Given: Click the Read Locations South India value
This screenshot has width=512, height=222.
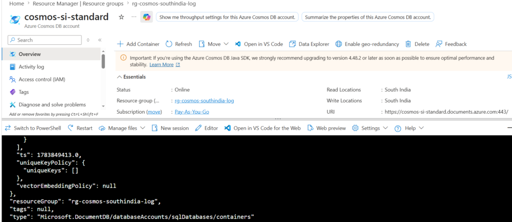Looking at the screenshot, I should (397, 90).
